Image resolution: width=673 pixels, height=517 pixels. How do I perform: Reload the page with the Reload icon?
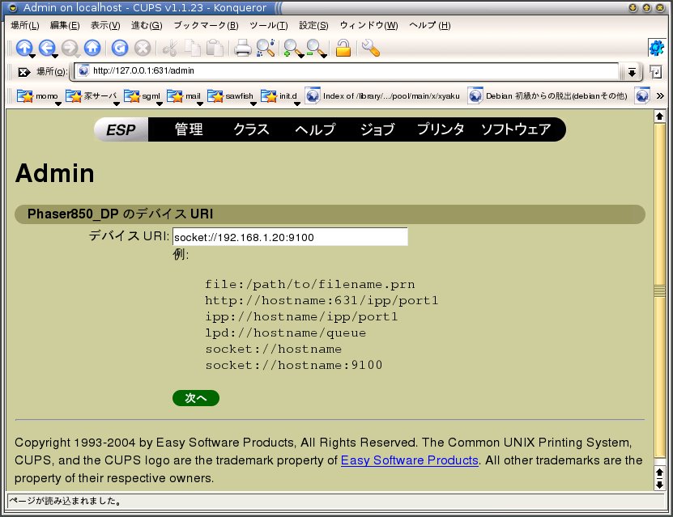point(119,48)
